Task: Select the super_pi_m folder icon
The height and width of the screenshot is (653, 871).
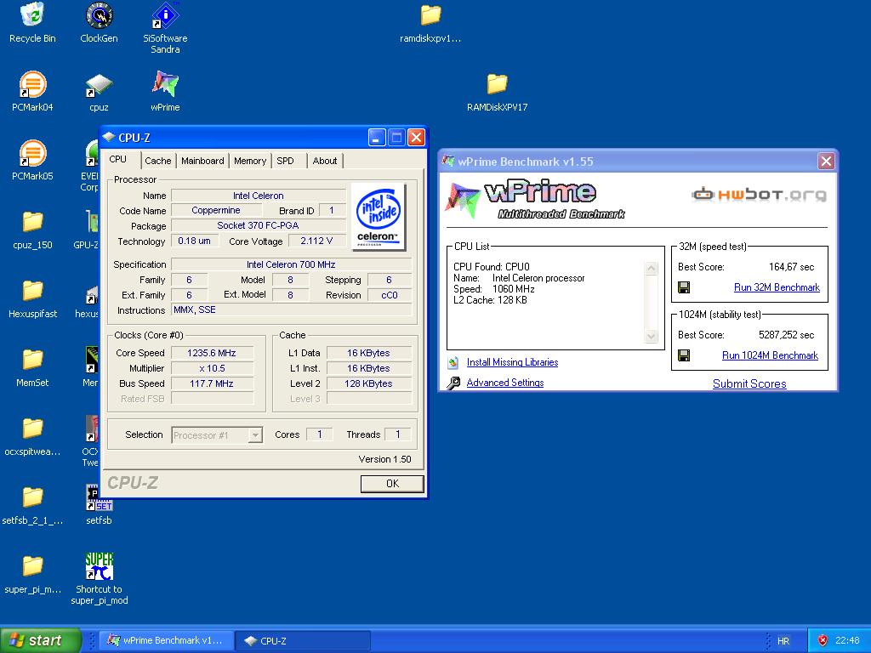Action: click(x=32, y=574)
